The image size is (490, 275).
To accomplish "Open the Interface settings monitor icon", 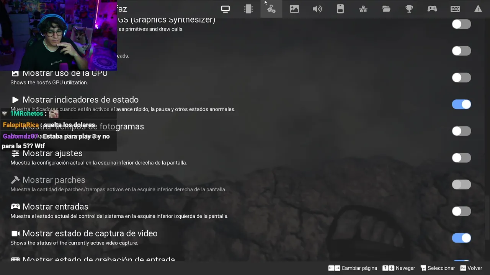I will click(x=225, y=9).
